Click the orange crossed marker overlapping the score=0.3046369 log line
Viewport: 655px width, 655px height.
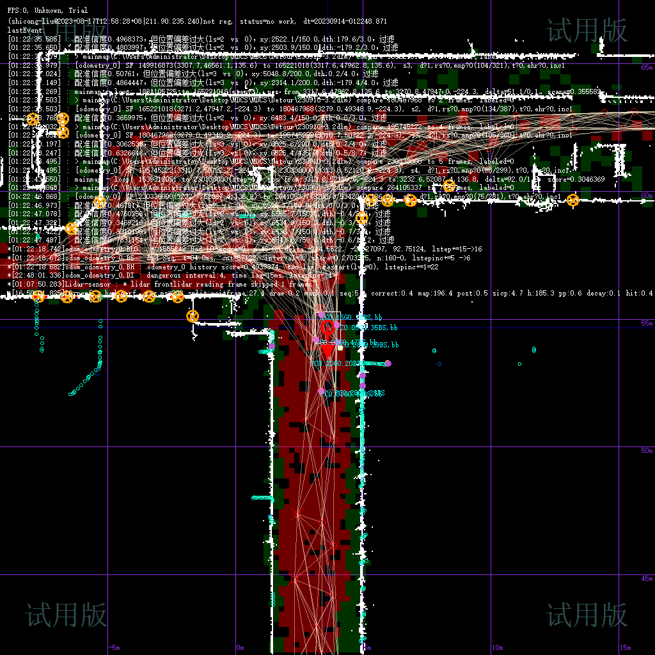coord(450,186)
